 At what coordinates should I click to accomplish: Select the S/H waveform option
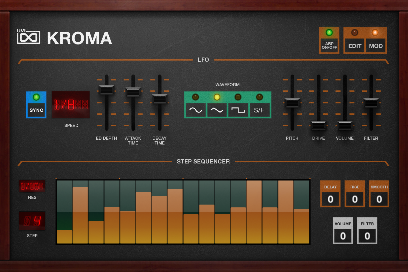tap(260, 110)
